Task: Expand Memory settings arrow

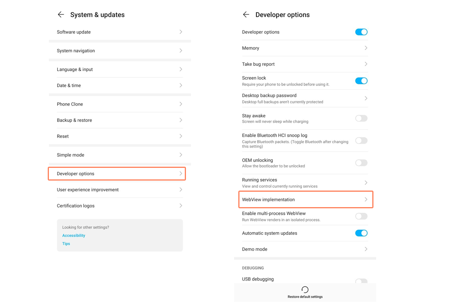Action: pyautogui.click(x=366, y=48)
